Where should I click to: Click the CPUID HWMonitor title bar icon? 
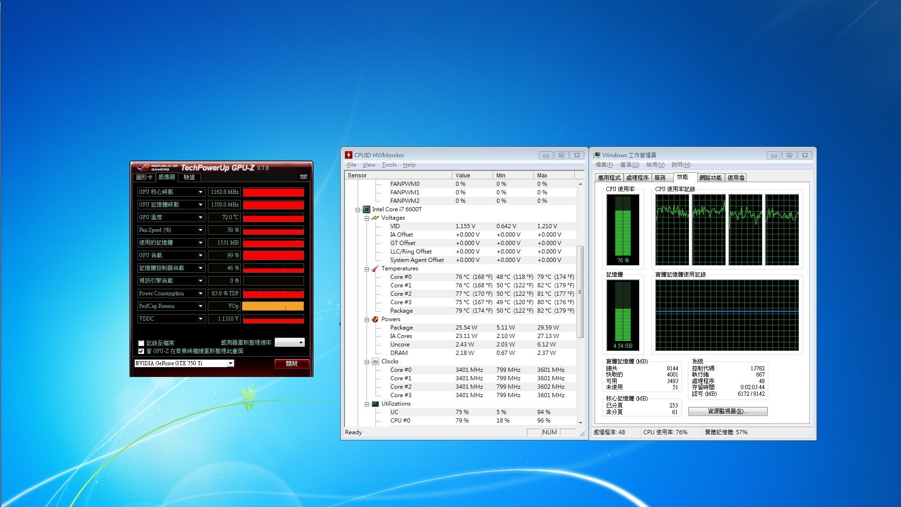349,155
